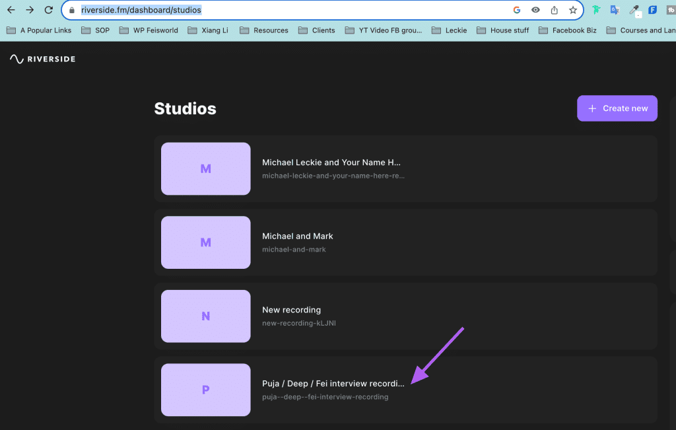Reload the page with the refresh icon

(49, 9)
